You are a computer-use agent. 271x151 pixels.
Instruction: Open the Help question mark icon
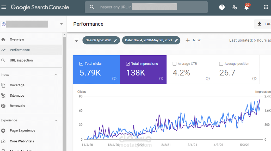tap(222, 7)
